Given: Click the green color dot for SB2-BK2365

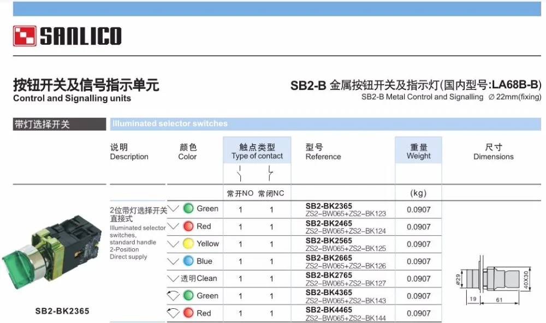Looking at the screenshot, I should click(188, 208).
